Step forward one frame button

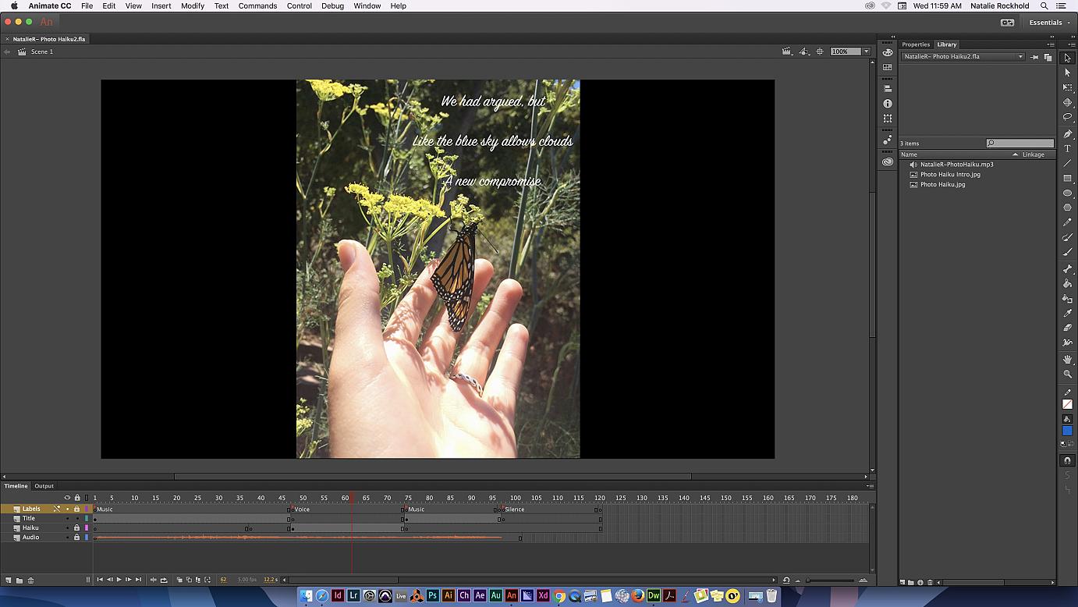(129, 580)
